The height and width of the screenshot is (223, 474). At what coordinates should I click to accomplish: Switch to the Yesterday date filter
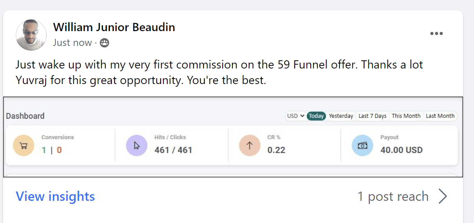(x=341, y=116)
